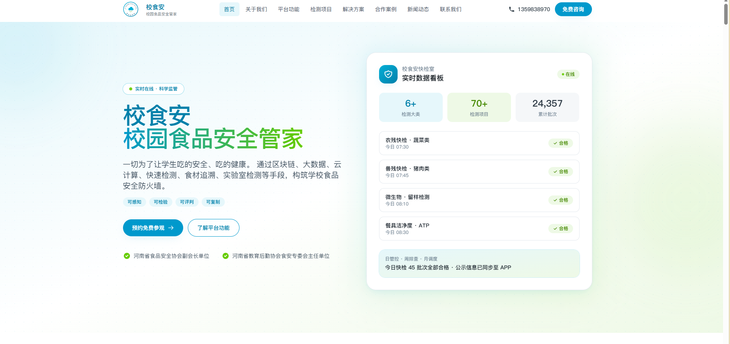
Task: Select the 兽残快检 · 猪肉类 row
Action: tap(479, 172)
